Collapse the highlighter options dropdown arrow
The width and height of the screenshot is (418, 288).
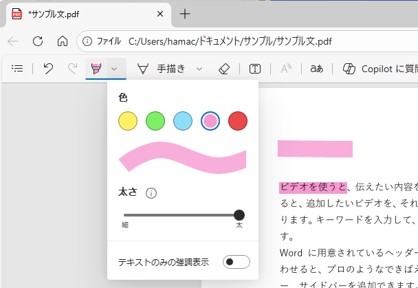pos(114,69)
